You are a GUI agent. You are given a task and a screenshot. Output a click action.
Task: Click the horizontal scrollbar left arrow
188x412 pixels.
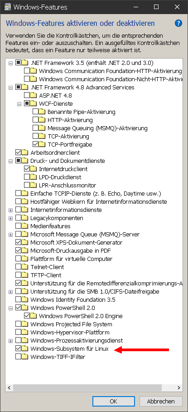(9, 387)
